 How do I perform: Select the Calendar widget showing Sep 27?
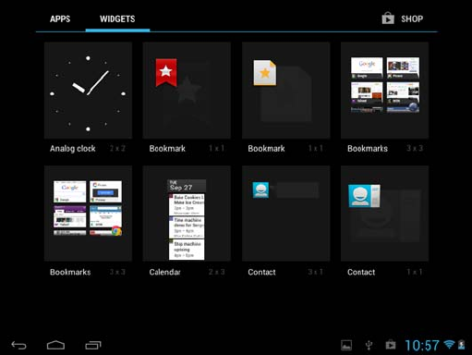click(187, 214)
